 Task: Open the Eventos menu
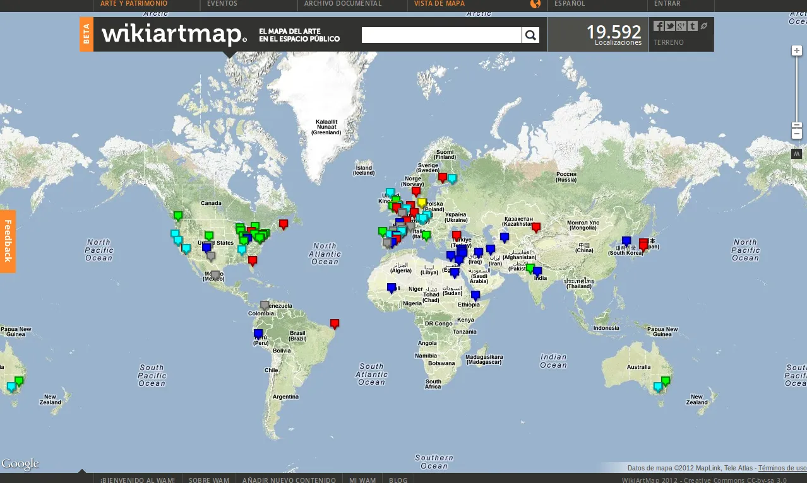[222, 4]
